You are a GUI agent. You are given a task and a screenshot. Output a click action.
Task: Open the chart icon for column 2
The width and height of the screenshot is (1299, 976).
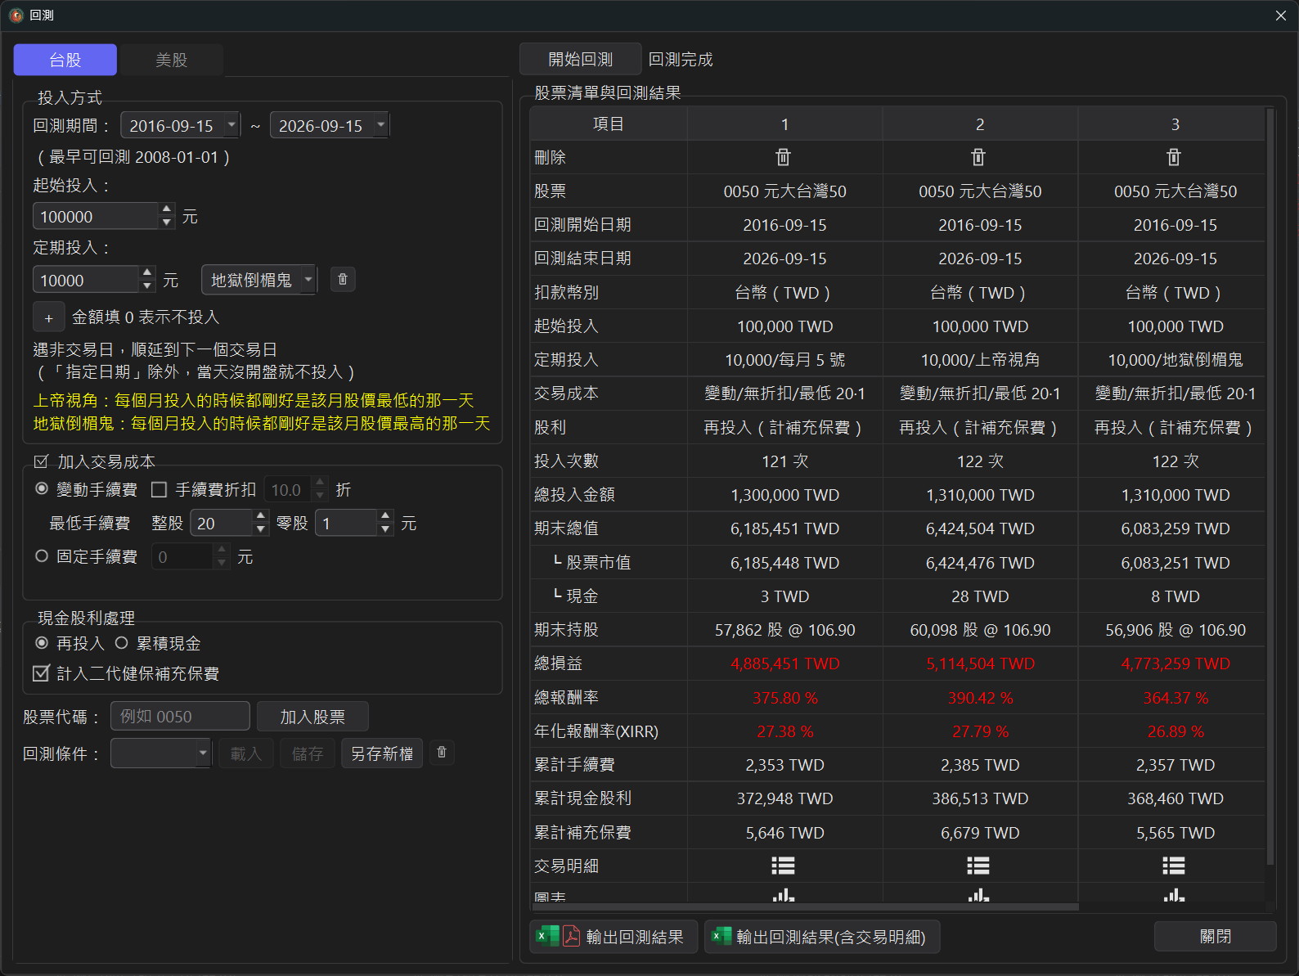point(978,895)
